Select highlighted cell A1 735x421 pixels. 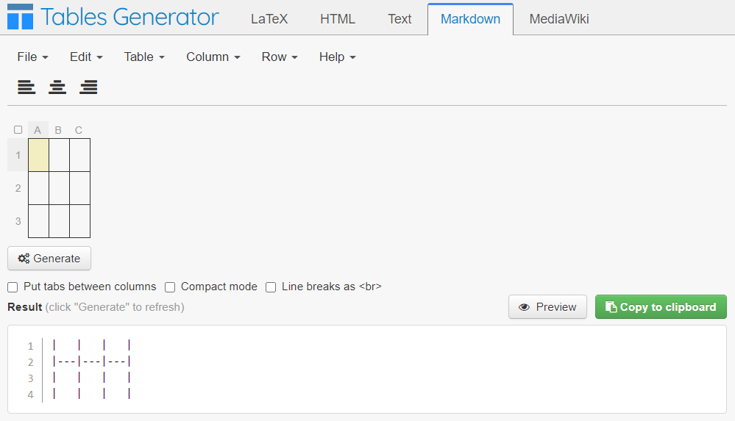pos(38,155)
